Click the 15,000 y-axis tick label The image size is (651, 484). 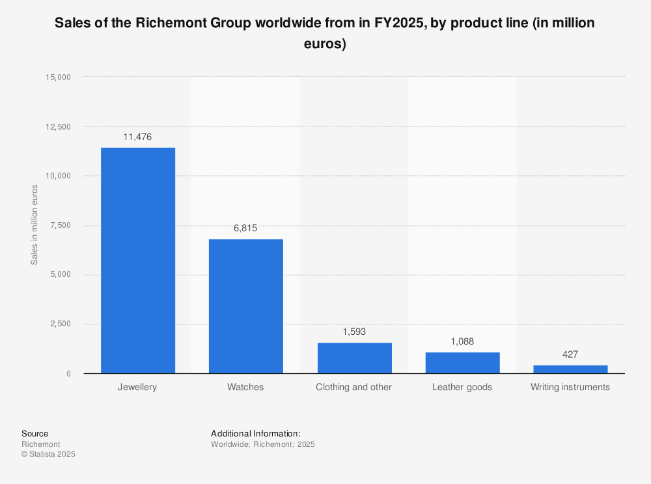58,78
